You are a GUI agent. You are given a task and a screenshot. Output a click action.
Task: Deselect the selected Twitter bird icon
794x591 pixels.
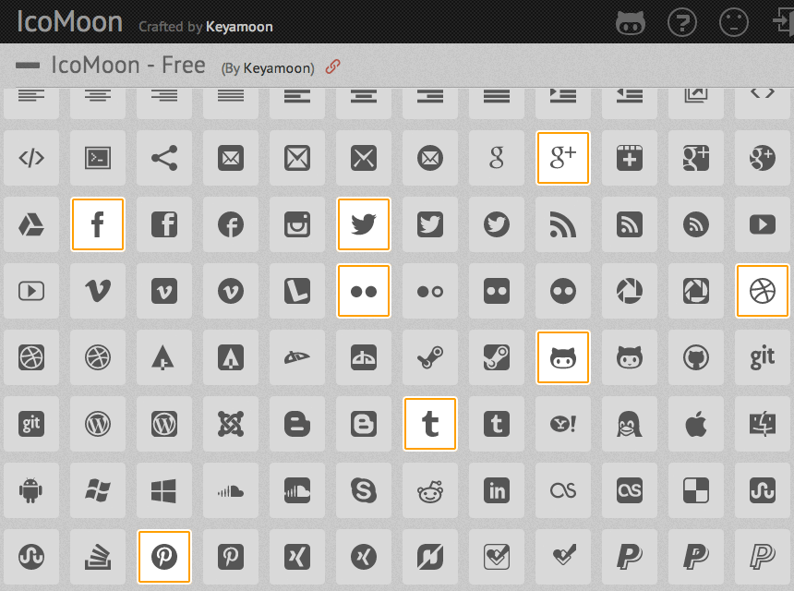pos(364,224)
